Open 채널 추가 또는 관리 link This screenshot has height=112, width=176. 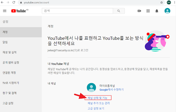(99, 103)
